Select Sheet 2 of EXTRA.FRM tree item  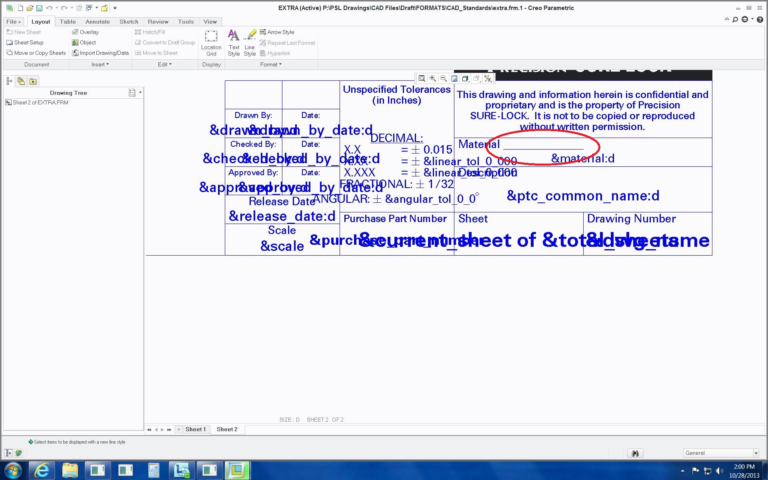click(x=37, y=103)
